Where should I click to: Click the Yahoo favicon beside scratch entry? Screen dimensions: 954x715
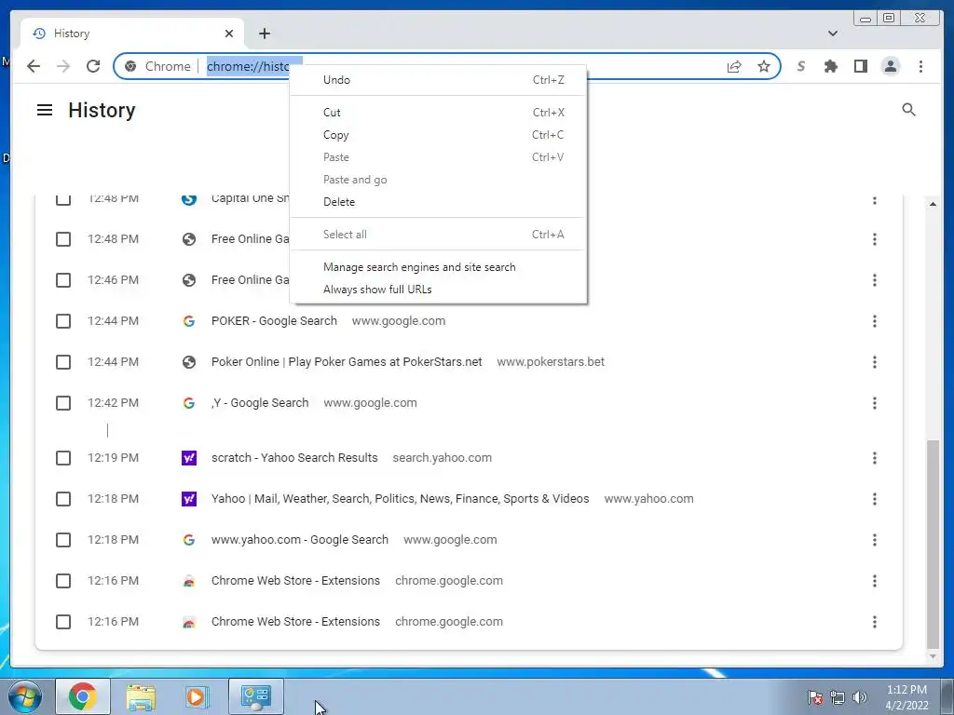[189, 458]
